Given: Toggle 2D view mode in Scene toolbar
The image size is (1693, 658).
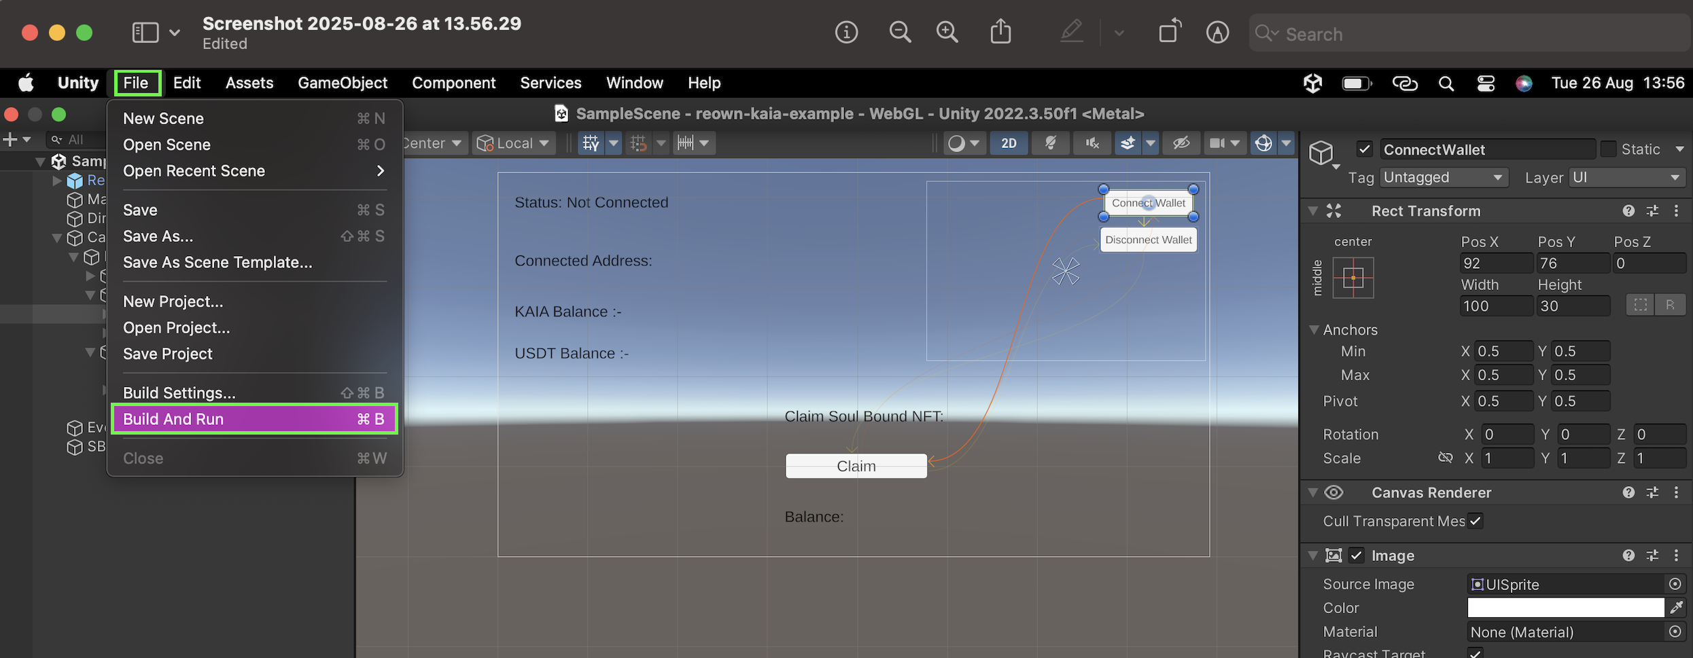Looking at the screenshot, I should tap(1009, 143).
